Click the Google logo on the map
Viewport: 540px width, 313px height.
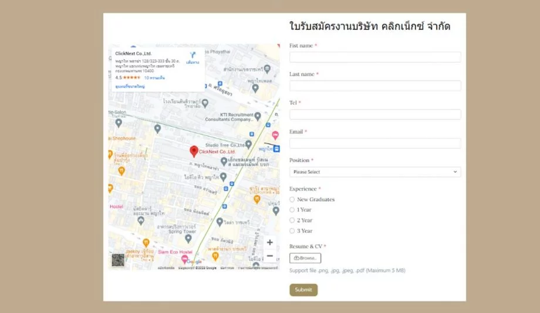point(194,262)
